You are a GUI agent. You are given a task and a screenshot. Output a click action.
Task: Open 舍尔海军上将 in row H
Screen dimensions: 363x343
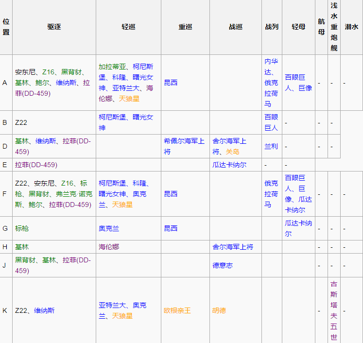[x=233, y=247]
